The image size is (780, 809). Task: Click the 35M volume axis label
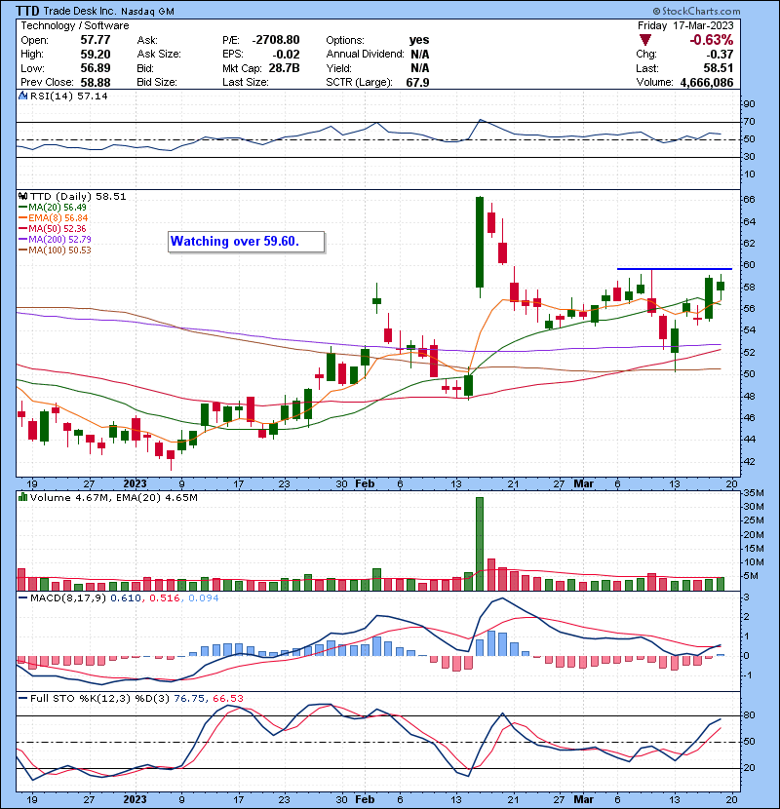point(754,493)
